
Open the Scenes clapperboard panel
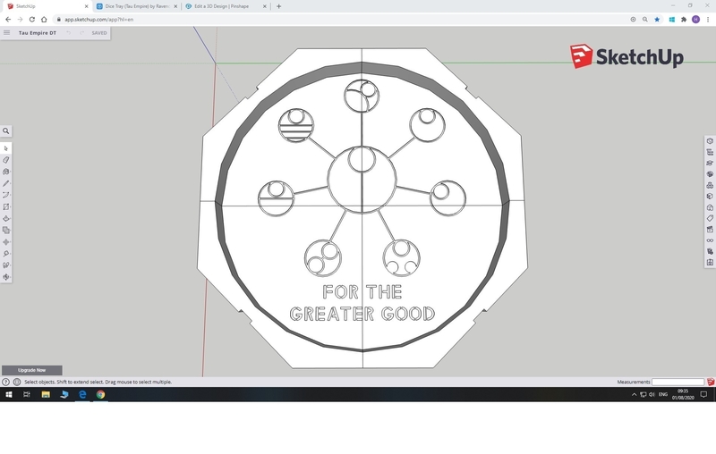point(710,230)
